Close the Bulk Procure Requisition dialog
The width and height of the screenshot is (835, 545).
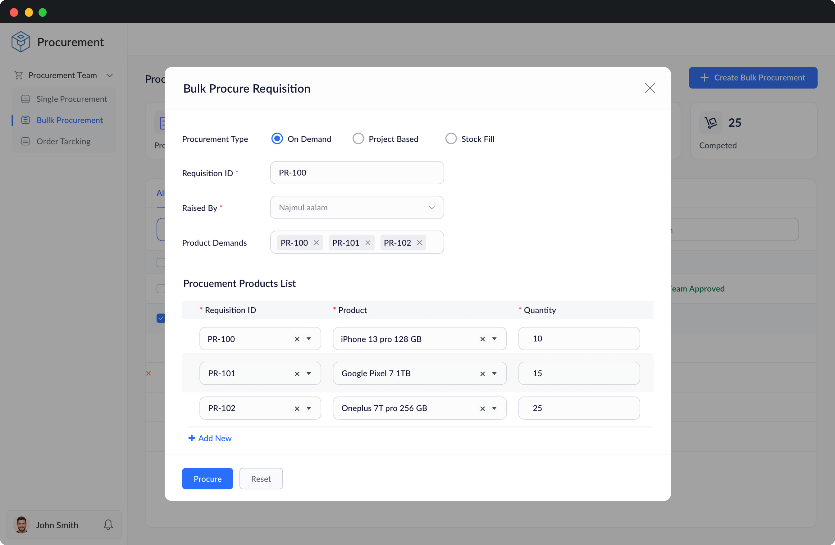pyautogui.click(x=650, y=88)
